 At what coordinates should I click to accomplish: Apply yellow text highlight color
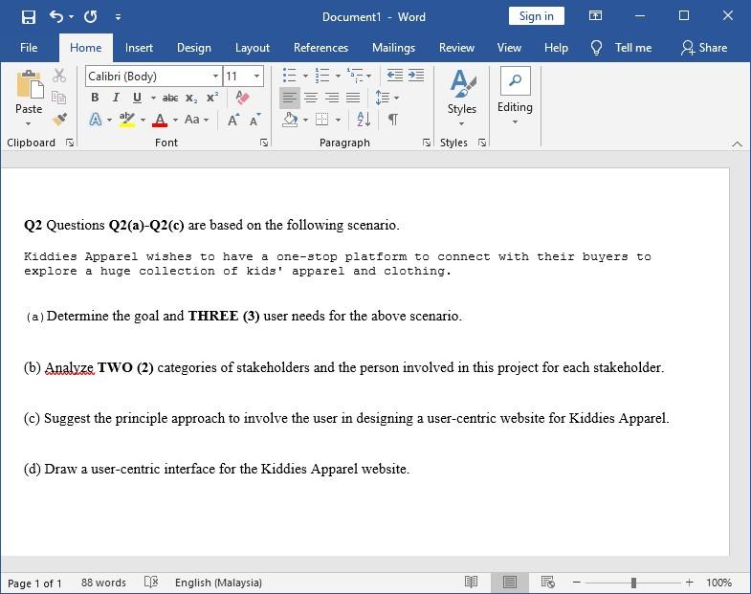click(127, 120)
